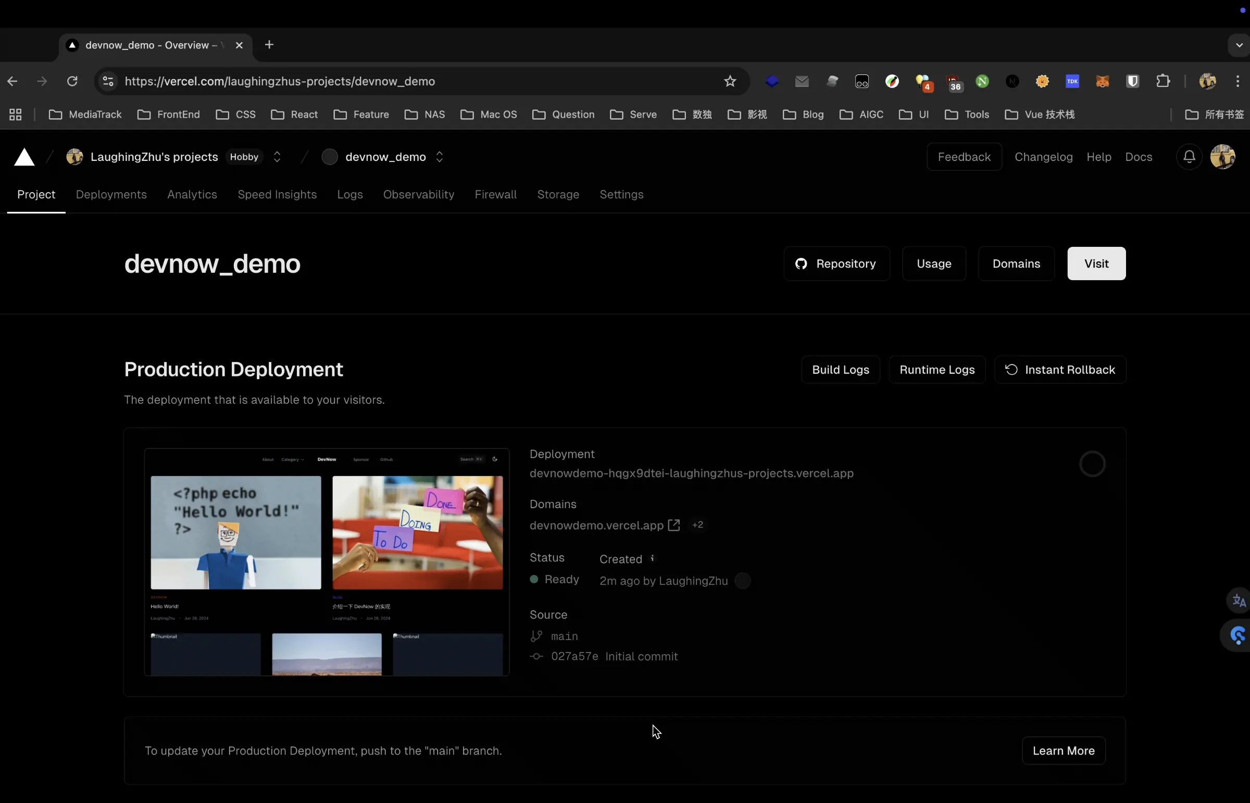This screenshot has height=803, width=1250.
Task: Open the Build Logs
Action: (x=840, y=370)
